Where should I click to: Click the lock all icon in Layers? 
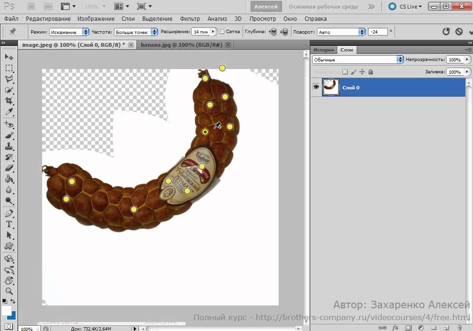tap(370, 72)
